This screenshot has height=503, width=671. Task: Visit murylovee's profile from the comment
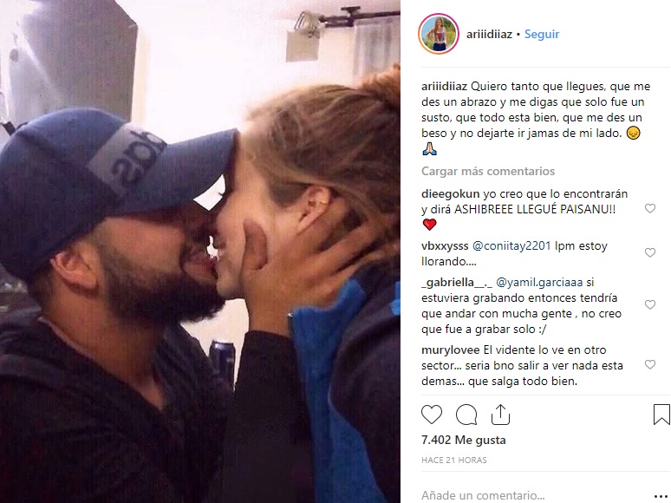(x=450, y=350)
